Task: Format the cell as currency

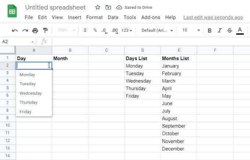Action: 85,31
